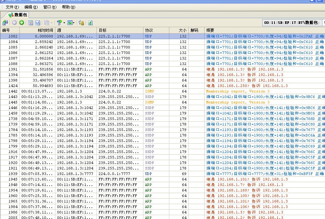
Task: Click the green refresh icon
Action: click(x=90, y=23)
